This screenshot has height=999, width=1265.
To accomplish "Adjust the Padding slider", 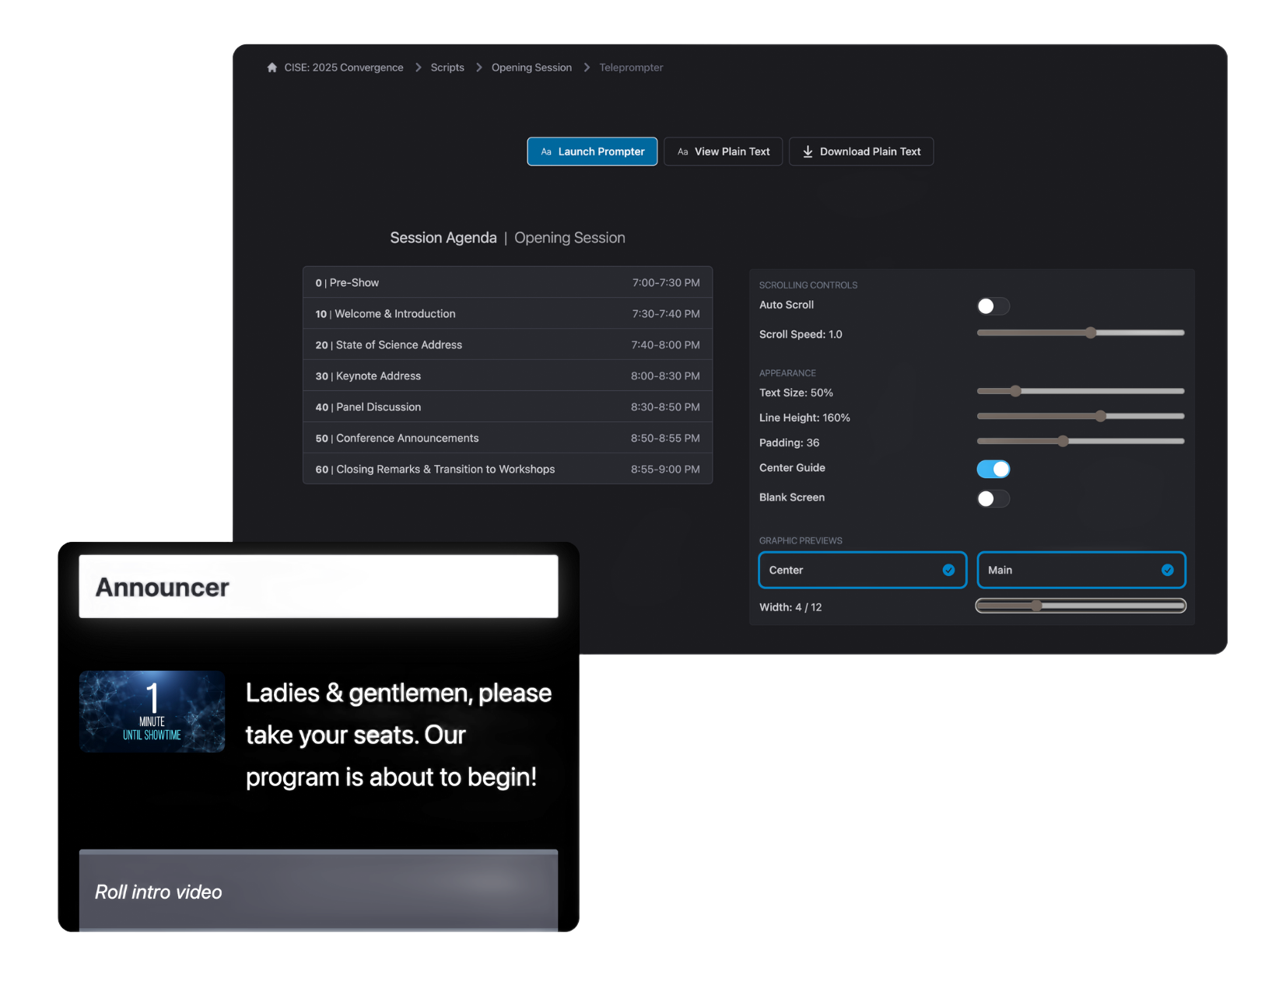I will [x=1080, y=442].
